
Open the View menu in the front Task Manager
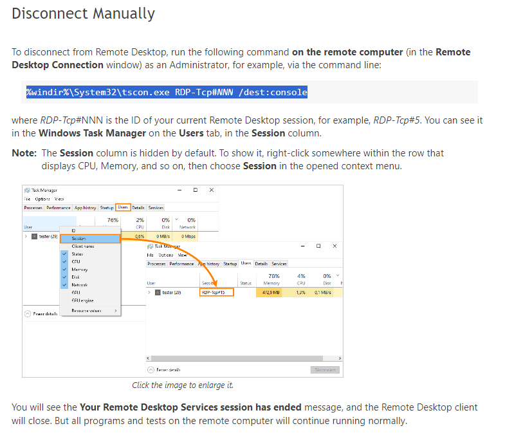click(x=183, y=255)
